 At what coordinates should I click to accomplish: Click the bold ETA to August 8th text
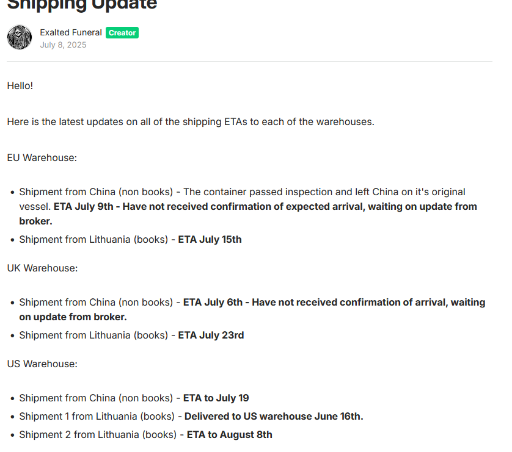229,435
